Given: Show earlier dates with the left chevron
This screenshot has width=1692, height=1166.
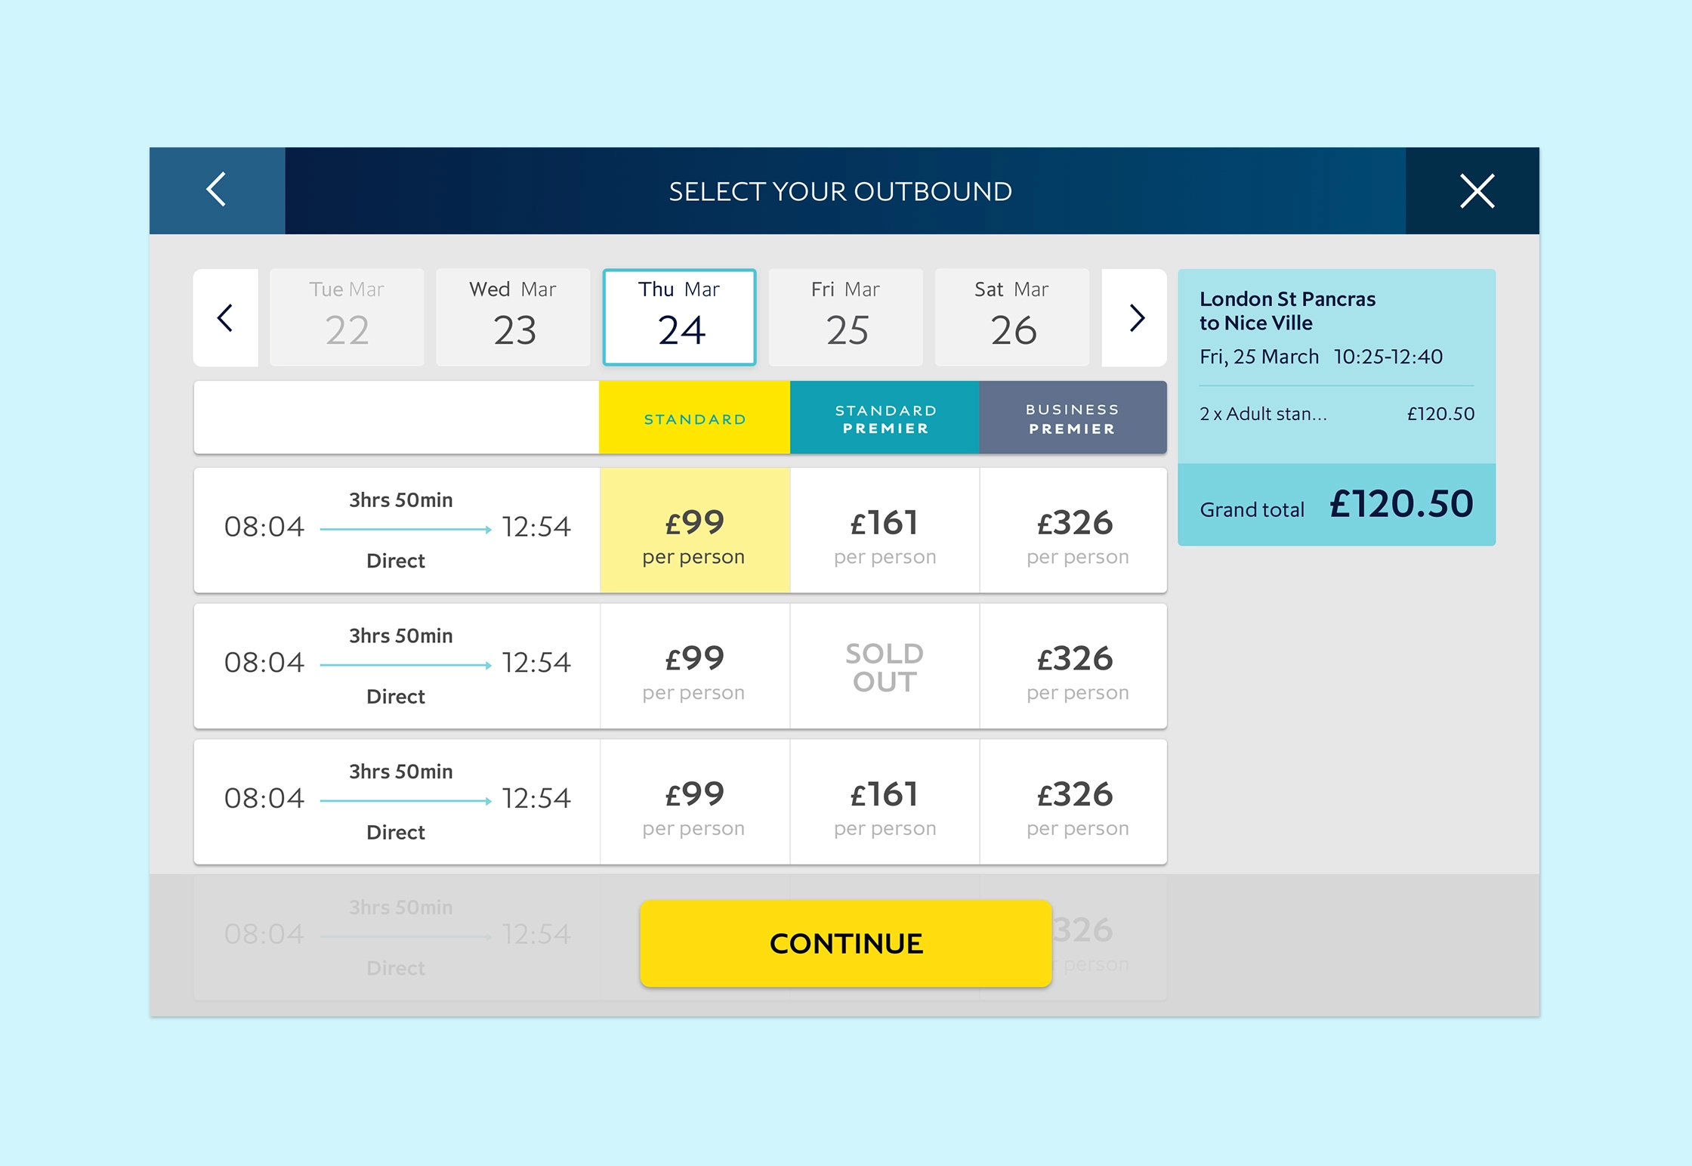Looking at the screenshot, I should [x=225, y=317].
